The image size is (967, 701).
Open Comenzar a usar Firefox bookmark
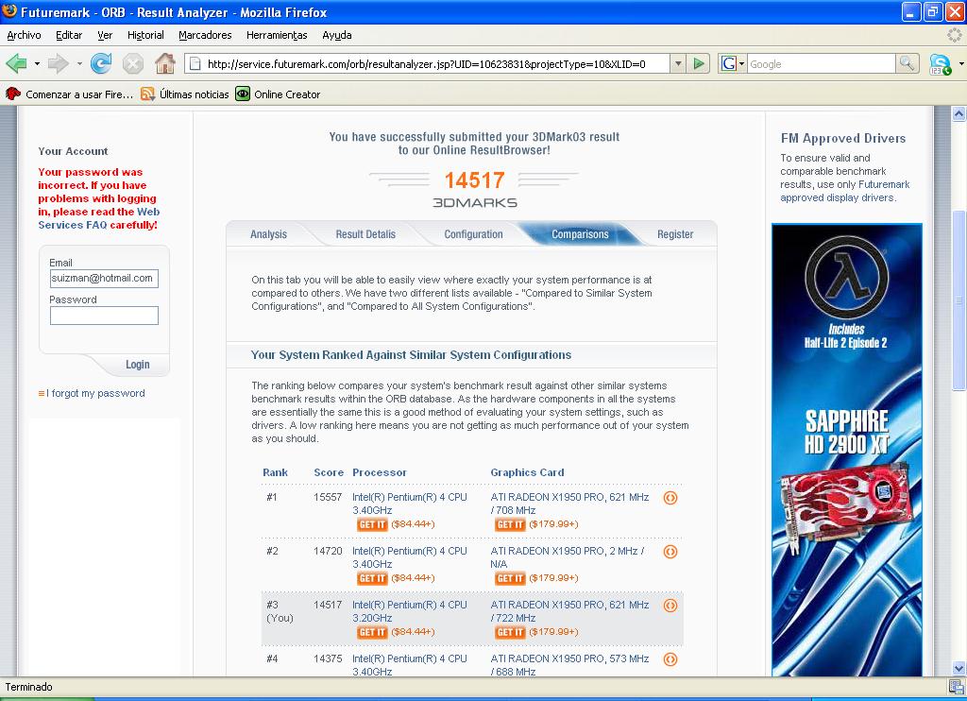69,94
